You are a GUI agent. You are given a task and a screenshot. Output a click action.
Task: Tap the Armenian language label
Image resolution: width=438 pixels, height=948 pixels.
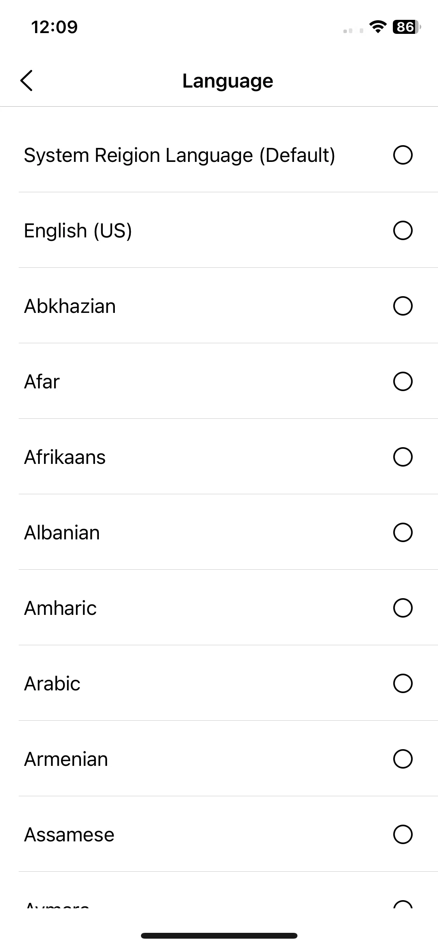click(x=66, y=759)
